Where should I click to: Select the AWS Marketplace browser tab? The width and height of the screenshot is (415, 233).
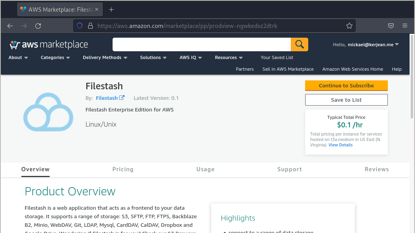(60, 10)
